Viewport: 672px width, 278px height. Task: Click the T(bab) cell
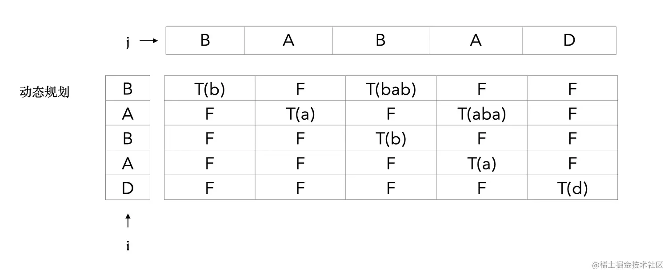[391, 89]
